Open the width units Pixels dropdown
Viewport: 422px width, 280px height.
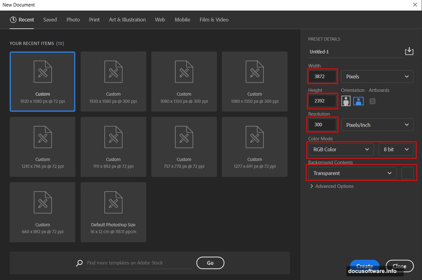(377, 76)
